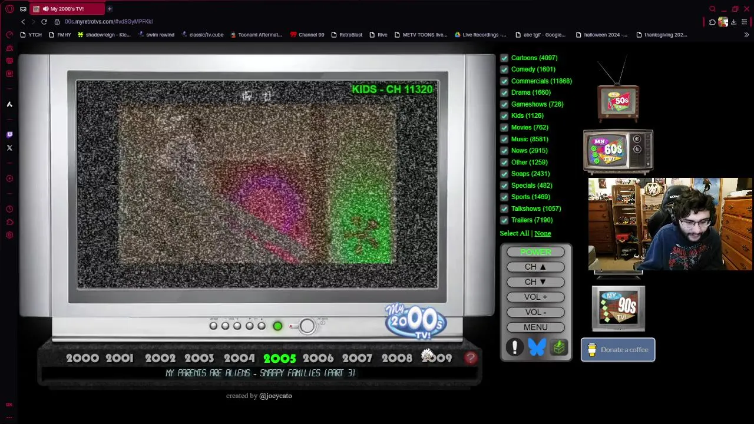Click Donate a coffee button
This screenshot has height=424, width=754.
point(618,350)
